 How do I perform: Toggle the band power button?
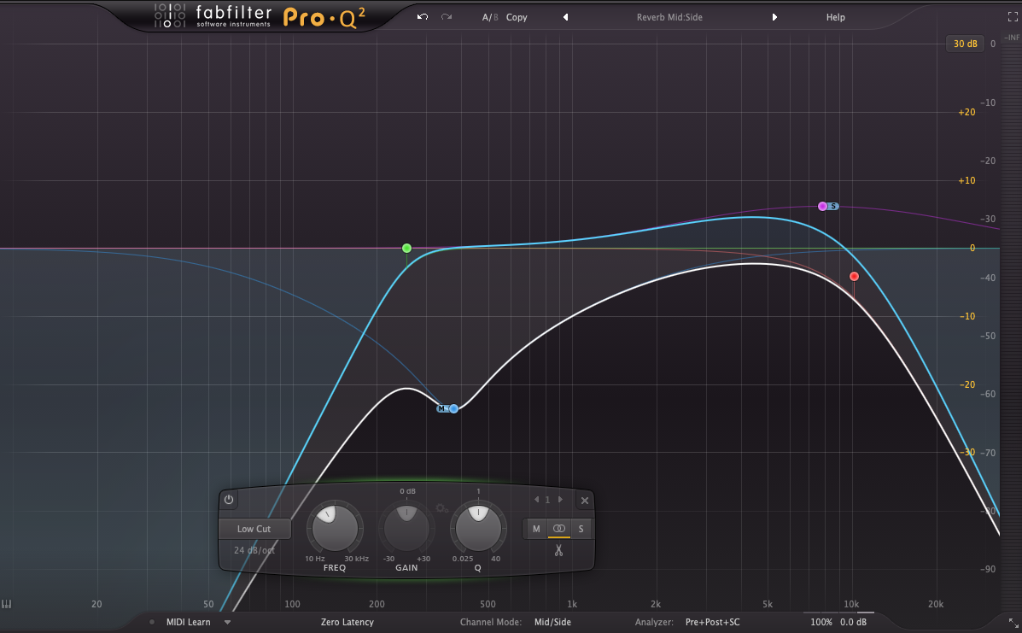(229, 500)
